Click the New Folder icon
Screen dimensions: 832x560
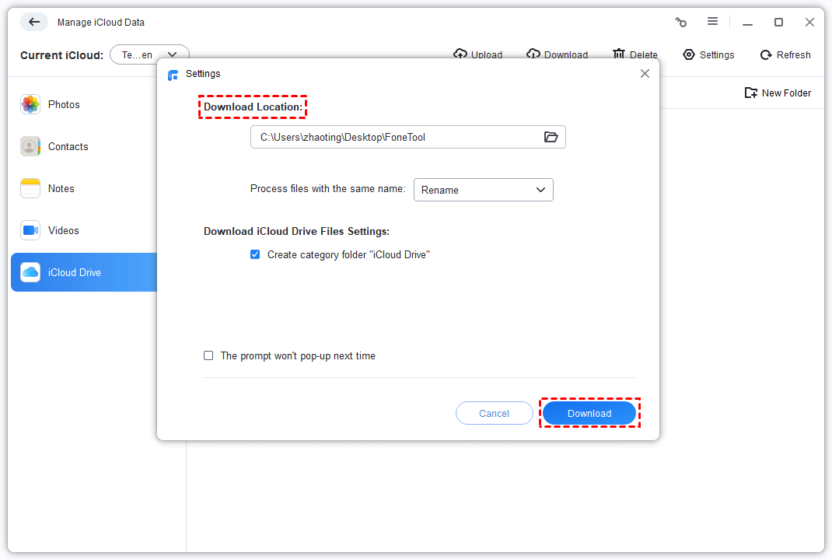coord(750,93)
